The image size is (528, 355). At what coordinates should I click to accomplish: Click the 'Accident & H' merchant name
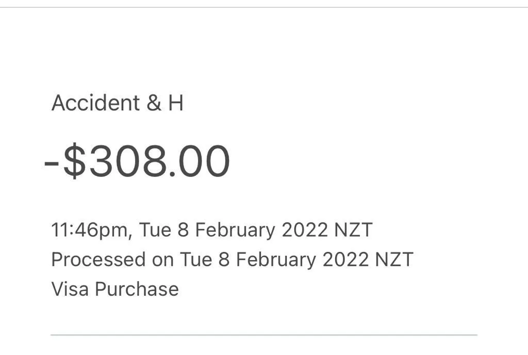[117, 103]
